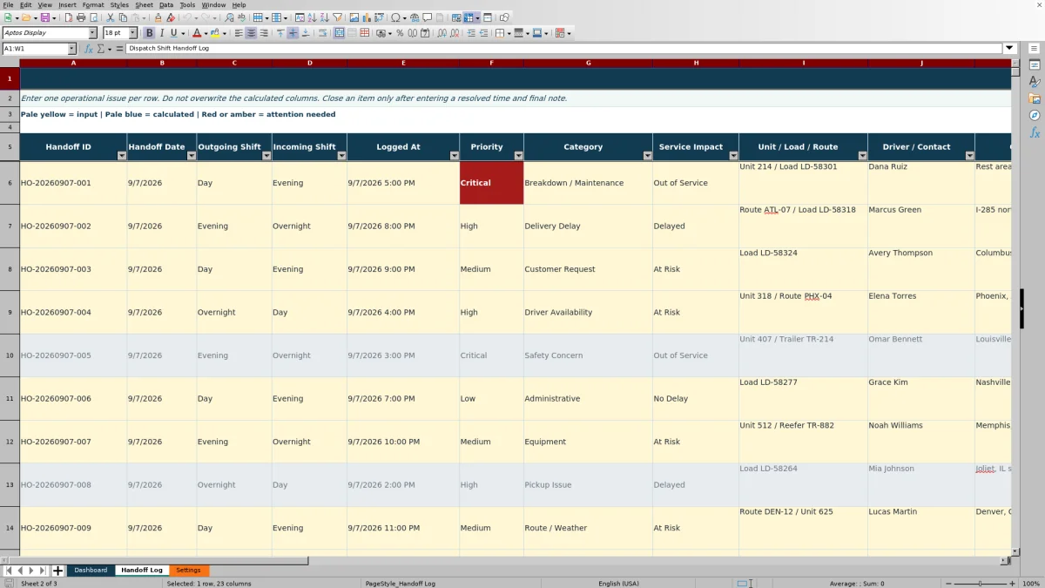This screenshot has width=1045, height=588.
Task: Toggle Bold formatting
Action: click(149, 33)
